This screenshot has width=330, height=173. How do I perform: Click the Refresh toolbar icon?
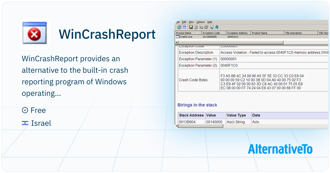[x=196, y=27]
